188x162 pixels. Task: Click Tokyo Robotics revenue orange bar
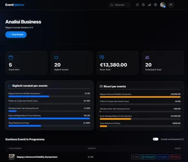click(103, 126)
